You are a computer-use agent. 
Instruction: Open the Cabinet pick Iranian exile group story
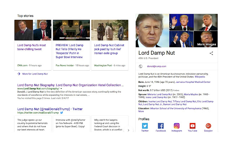coord(109,49)
